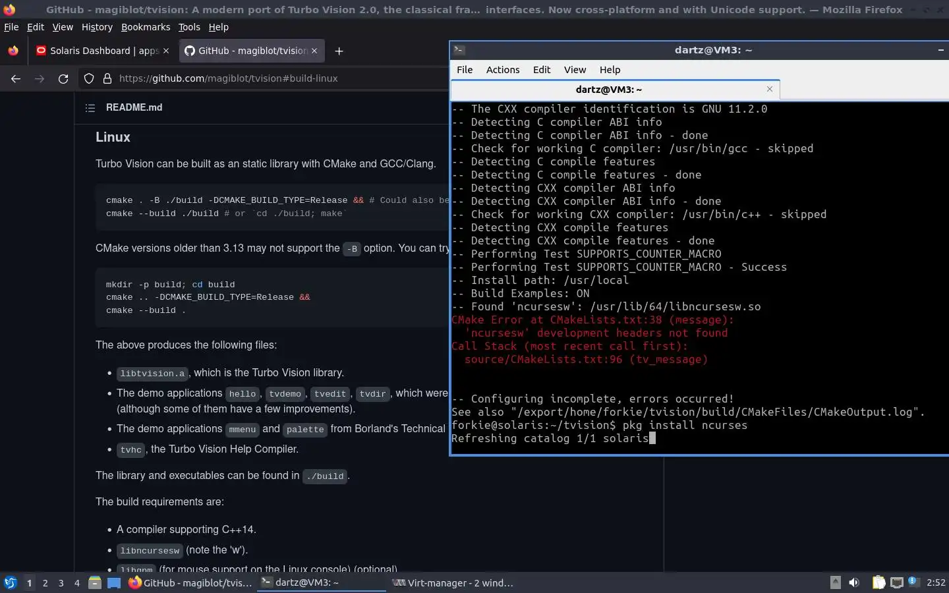
Task: Click the palette code label
Action: (305, 430)
